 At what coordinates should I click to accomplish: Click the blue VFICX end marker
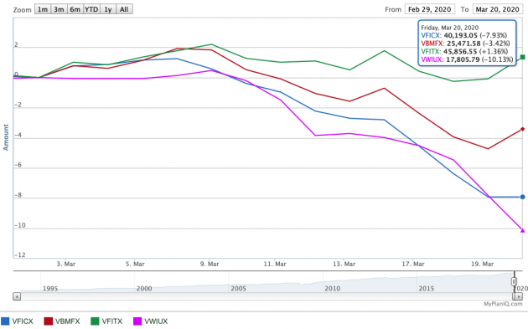coord(522,197)
